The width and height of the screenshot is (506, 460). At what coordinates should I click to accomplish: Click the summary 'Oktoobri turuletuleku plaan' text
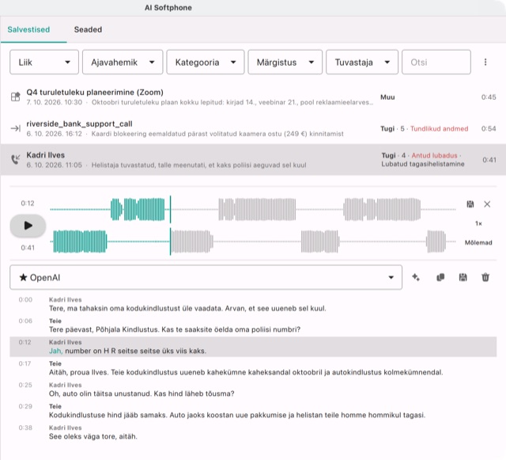(232, 102)
